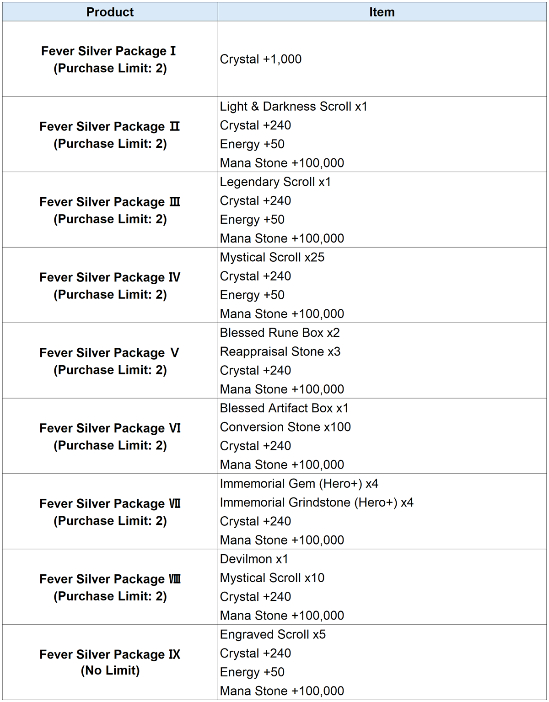Click the Blessed Rune Box x2 entry
The image size is (549, 702).
(x=280, y=333)
